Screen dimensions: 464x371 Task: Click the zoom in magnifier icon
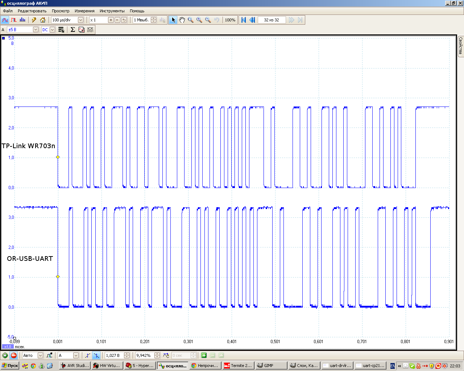click(x=199, y=20)
